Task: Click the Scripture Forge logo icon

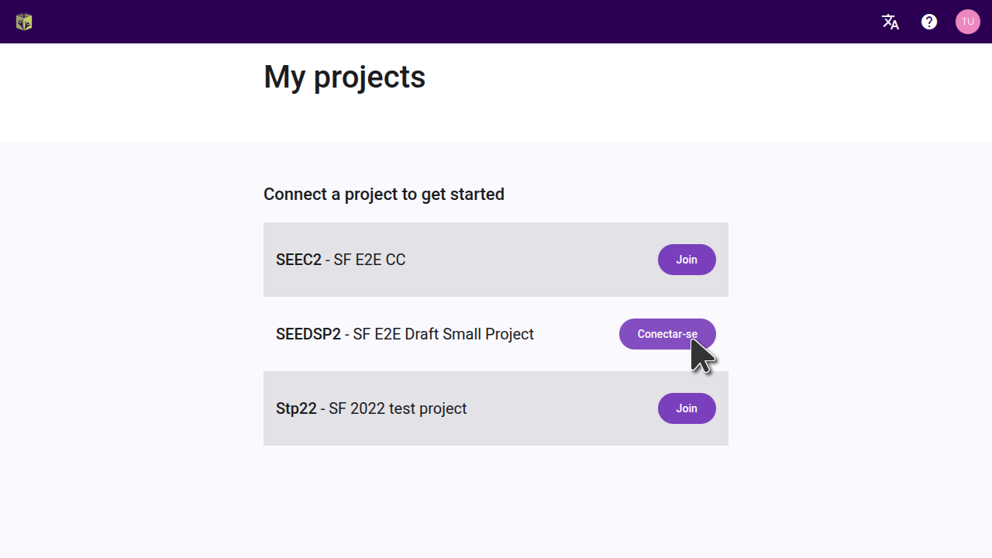Action: 24,22
